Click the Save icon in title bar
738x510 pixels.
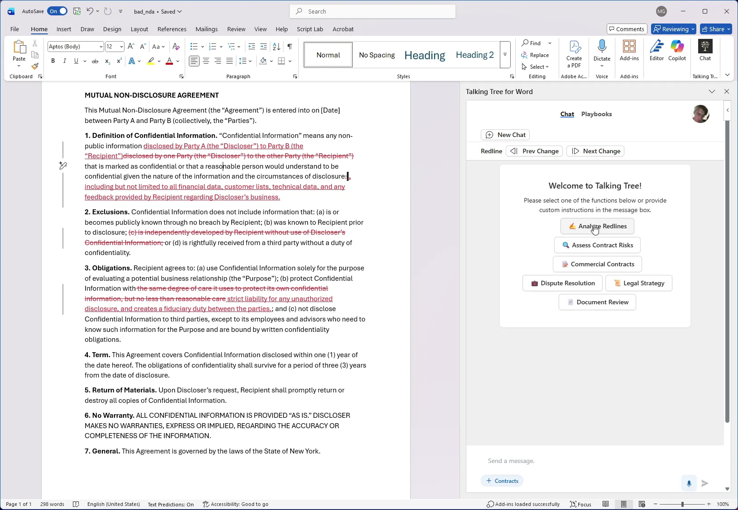coord(77,11)
